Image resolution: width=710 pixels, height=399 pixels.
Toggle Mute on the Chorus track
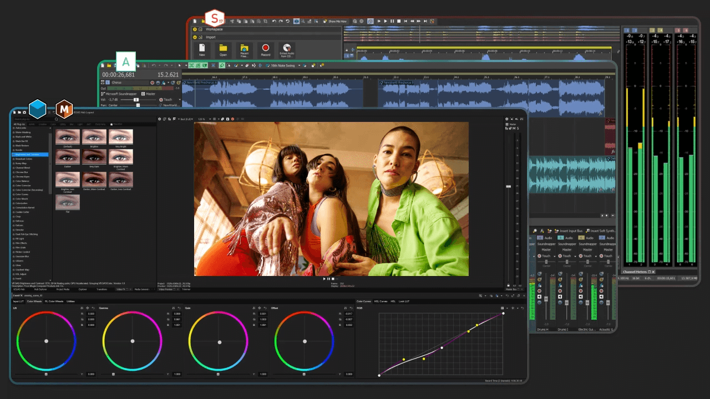point(158,83)
